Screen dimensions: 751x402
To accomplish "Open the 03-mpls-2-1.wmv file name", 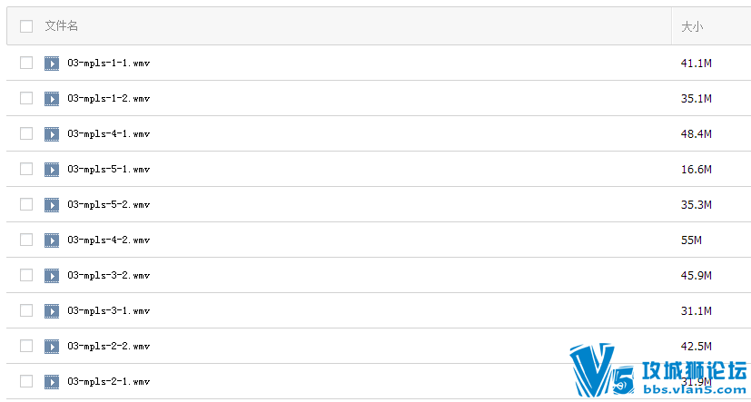I will point(108,382).
